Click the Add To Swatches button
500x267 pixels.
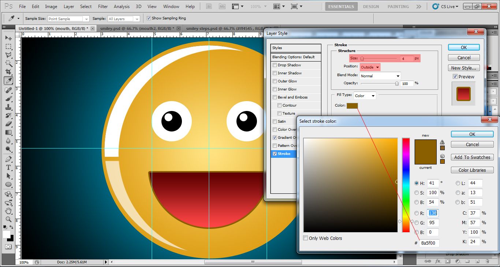click(x=472, y=157)
